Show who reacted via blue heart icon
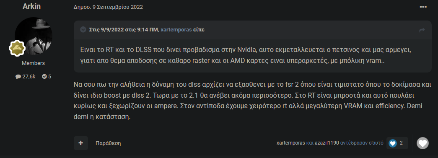The height and width of the screenshot is (158, 438). click(393, 143)
